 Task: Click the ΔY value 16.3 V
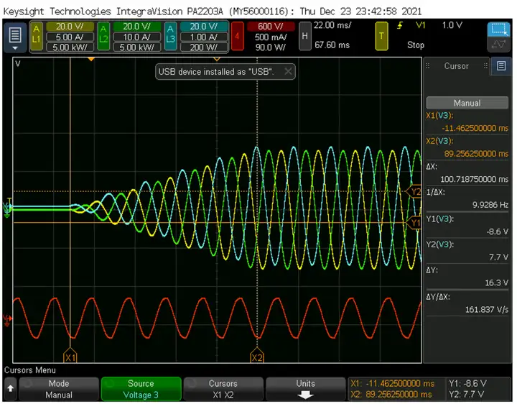(497, 283)
